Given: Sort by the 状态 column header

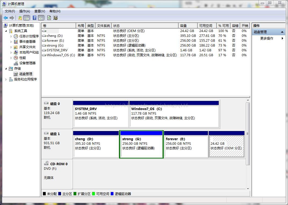Looking at the screenshot, I should pos(145,26).
